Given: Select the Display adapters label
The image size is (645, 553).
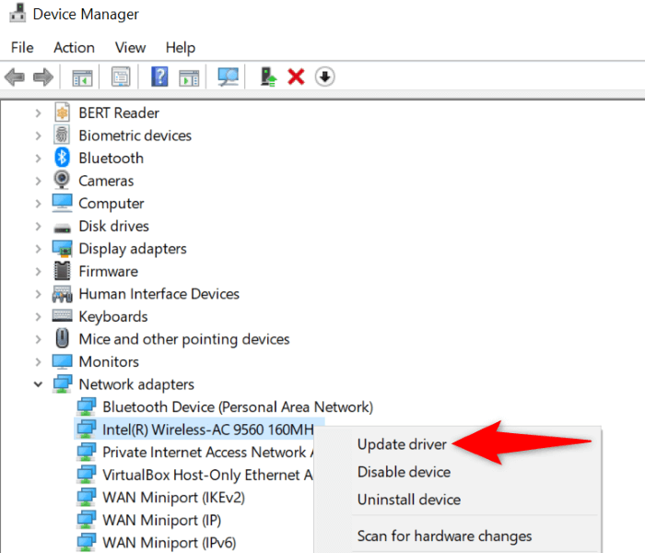Looking at the screenshot, I should 133,249.
